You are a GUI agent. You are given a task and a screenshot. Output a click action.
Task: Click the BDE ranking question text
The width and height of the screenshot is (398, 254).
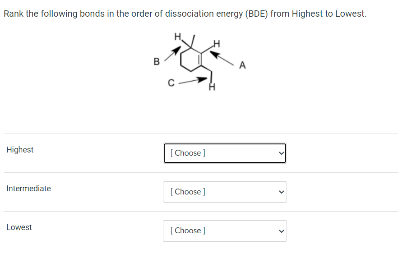[x=185, y=14]
